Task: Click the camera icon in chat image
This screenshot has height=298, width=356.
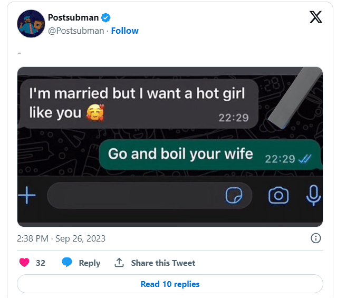Action: point(278,196)
